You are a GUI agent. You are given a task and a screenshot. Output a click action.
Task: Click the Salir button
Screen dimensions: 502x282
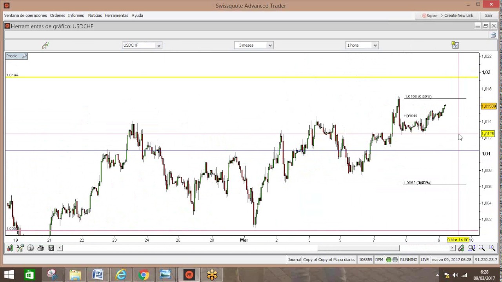(x=489, y=16)
